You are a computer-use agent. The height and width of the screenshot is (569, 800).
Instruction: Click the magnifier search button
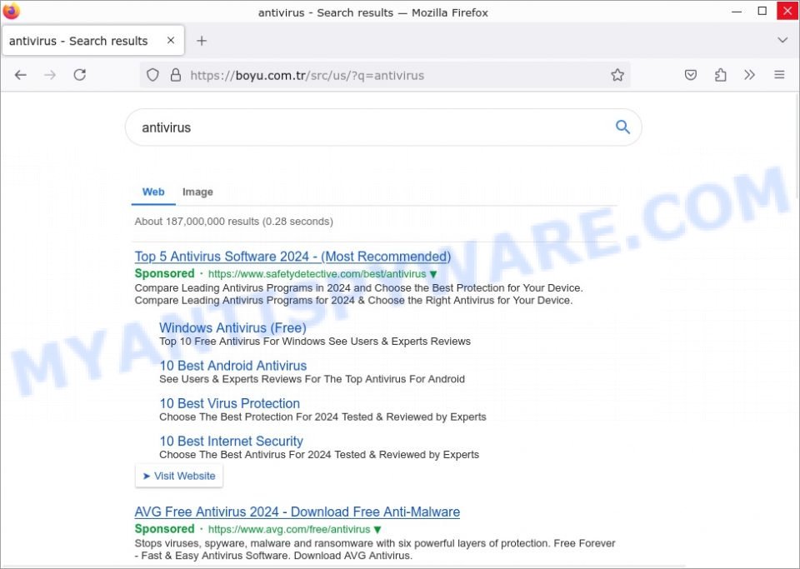(622, 127)
